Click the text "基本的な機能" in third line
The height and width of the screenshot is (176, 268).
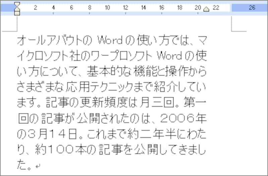point(122,71)
